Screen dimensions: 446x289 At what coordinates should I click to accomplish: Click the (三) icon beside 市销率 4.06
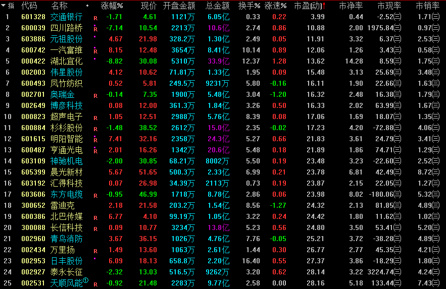click(436, 128)
